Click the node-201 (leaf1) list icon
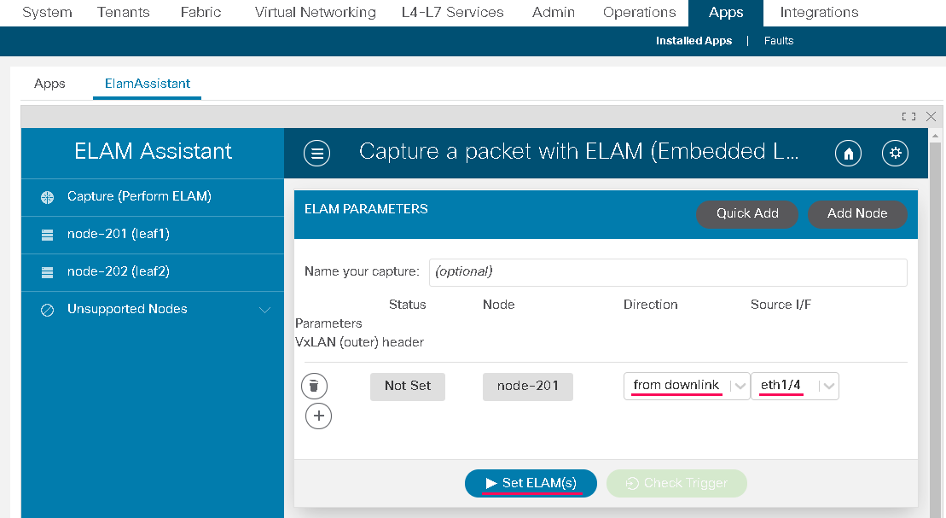 click(x=47, y=235)
